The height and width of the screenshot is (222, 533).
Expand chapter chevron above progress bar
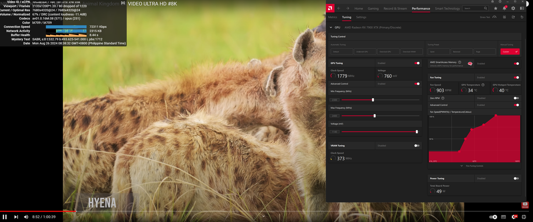coord(264,216)
